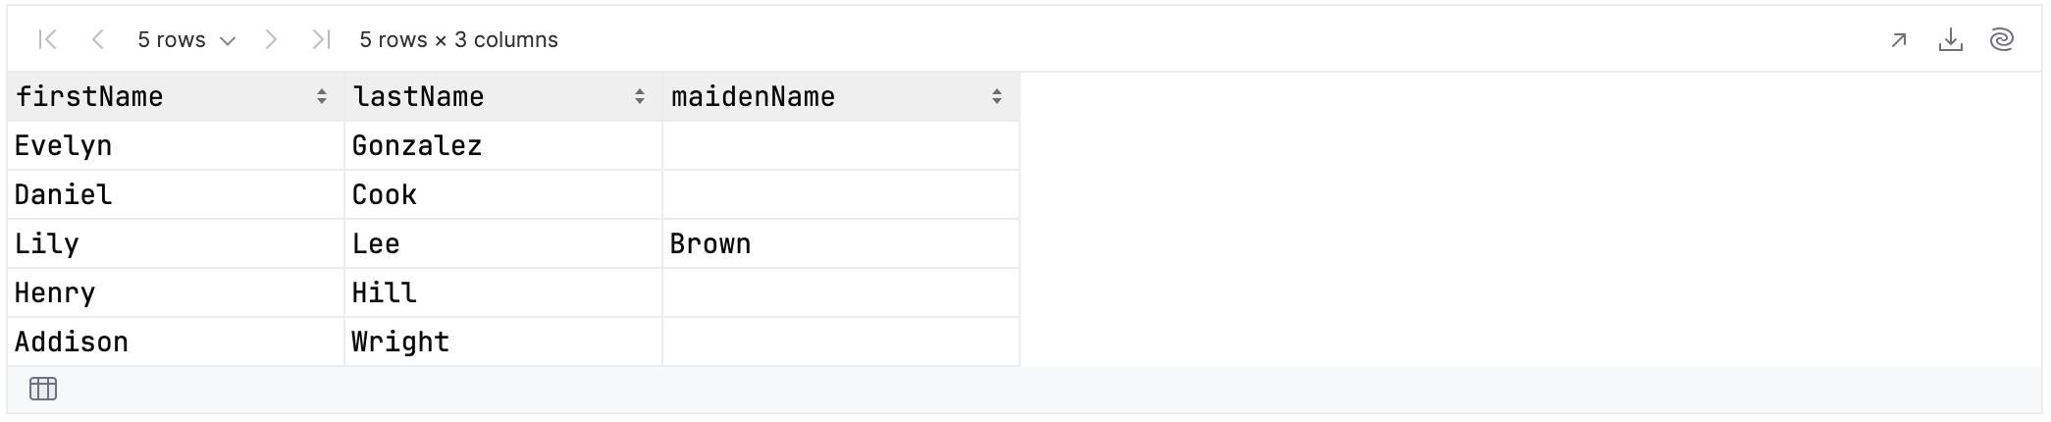The height and width of the screenshot is (422, 2051).
Task: Go to the next page arrow
Action: coord(271,39)
